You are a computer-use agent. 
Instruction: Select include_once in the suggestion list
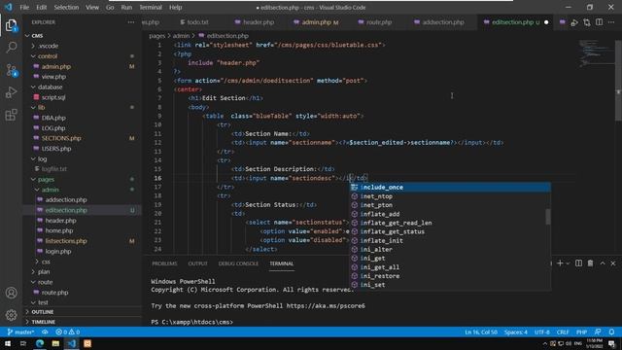449,188
